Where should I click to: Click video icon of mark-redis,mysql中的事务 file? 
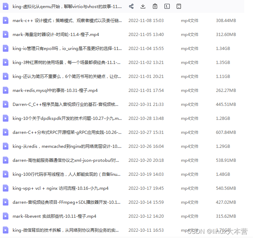[6, 91]
